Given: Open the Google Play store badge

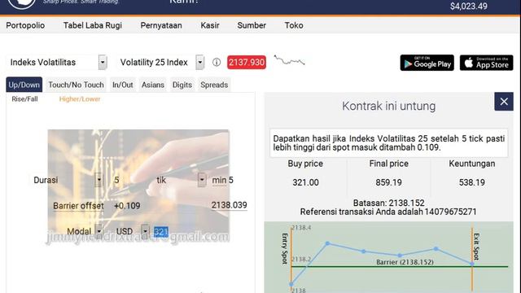Looking at the screenshot, I should 427,63.
